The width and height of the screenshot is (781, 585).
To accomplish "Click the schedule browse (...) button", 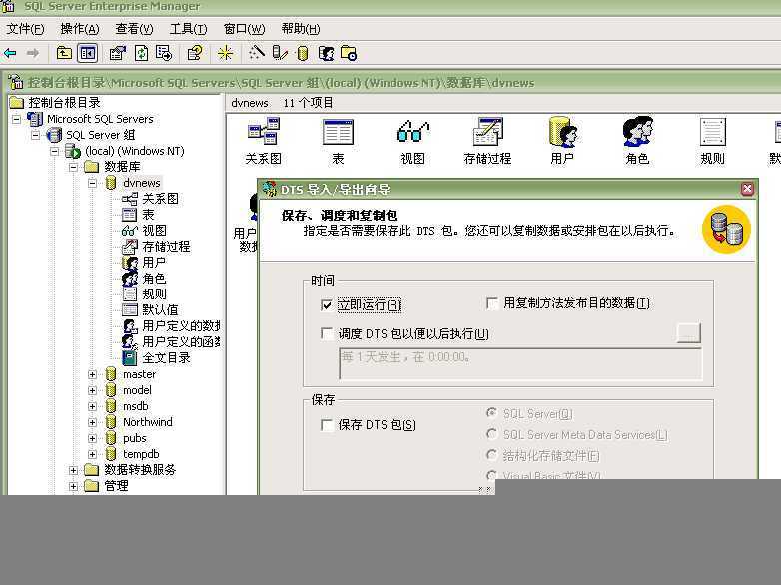I will (689, 333).
